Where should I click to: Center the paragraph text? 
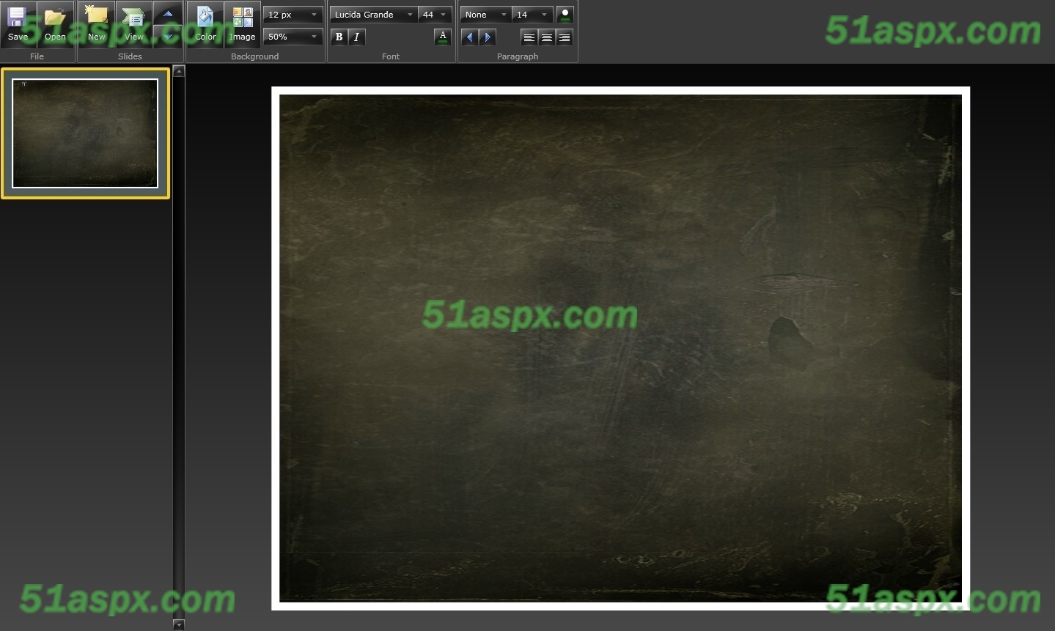pyautogui.click(x=546, y=37)
